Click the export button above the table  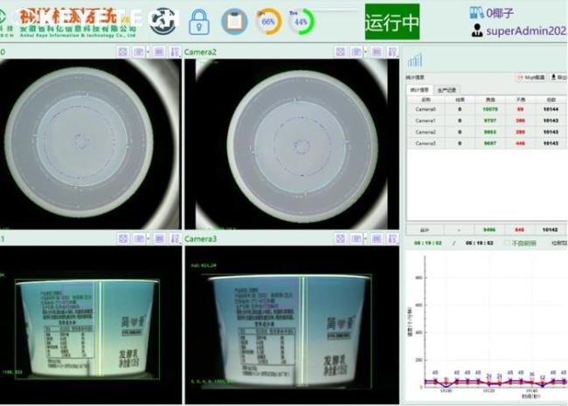tap(558, 77)
